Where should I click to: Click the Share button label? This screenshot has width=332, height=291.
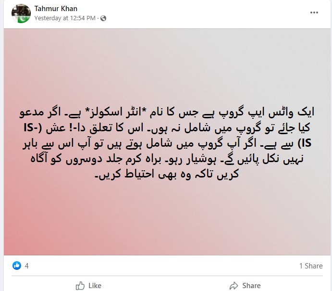(251, 286)
